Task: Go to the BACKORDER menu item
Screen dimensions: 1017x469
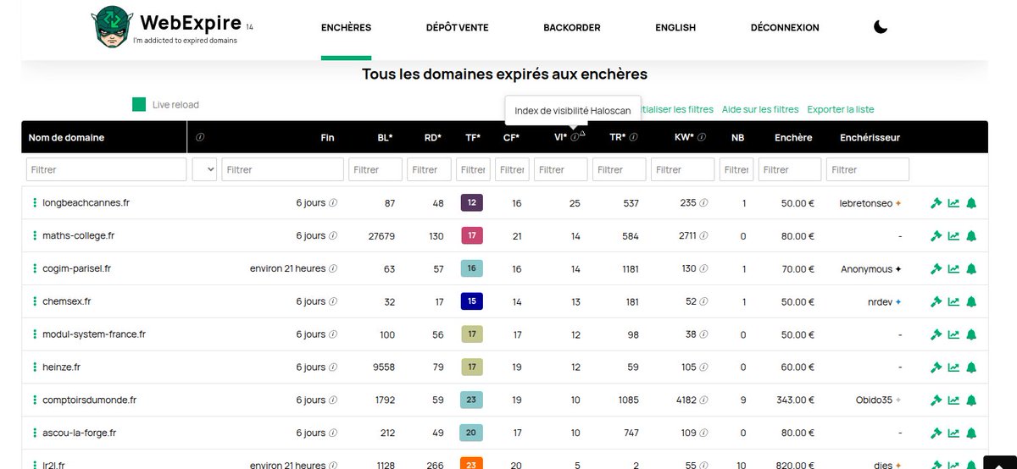Action: coord(572,27)
